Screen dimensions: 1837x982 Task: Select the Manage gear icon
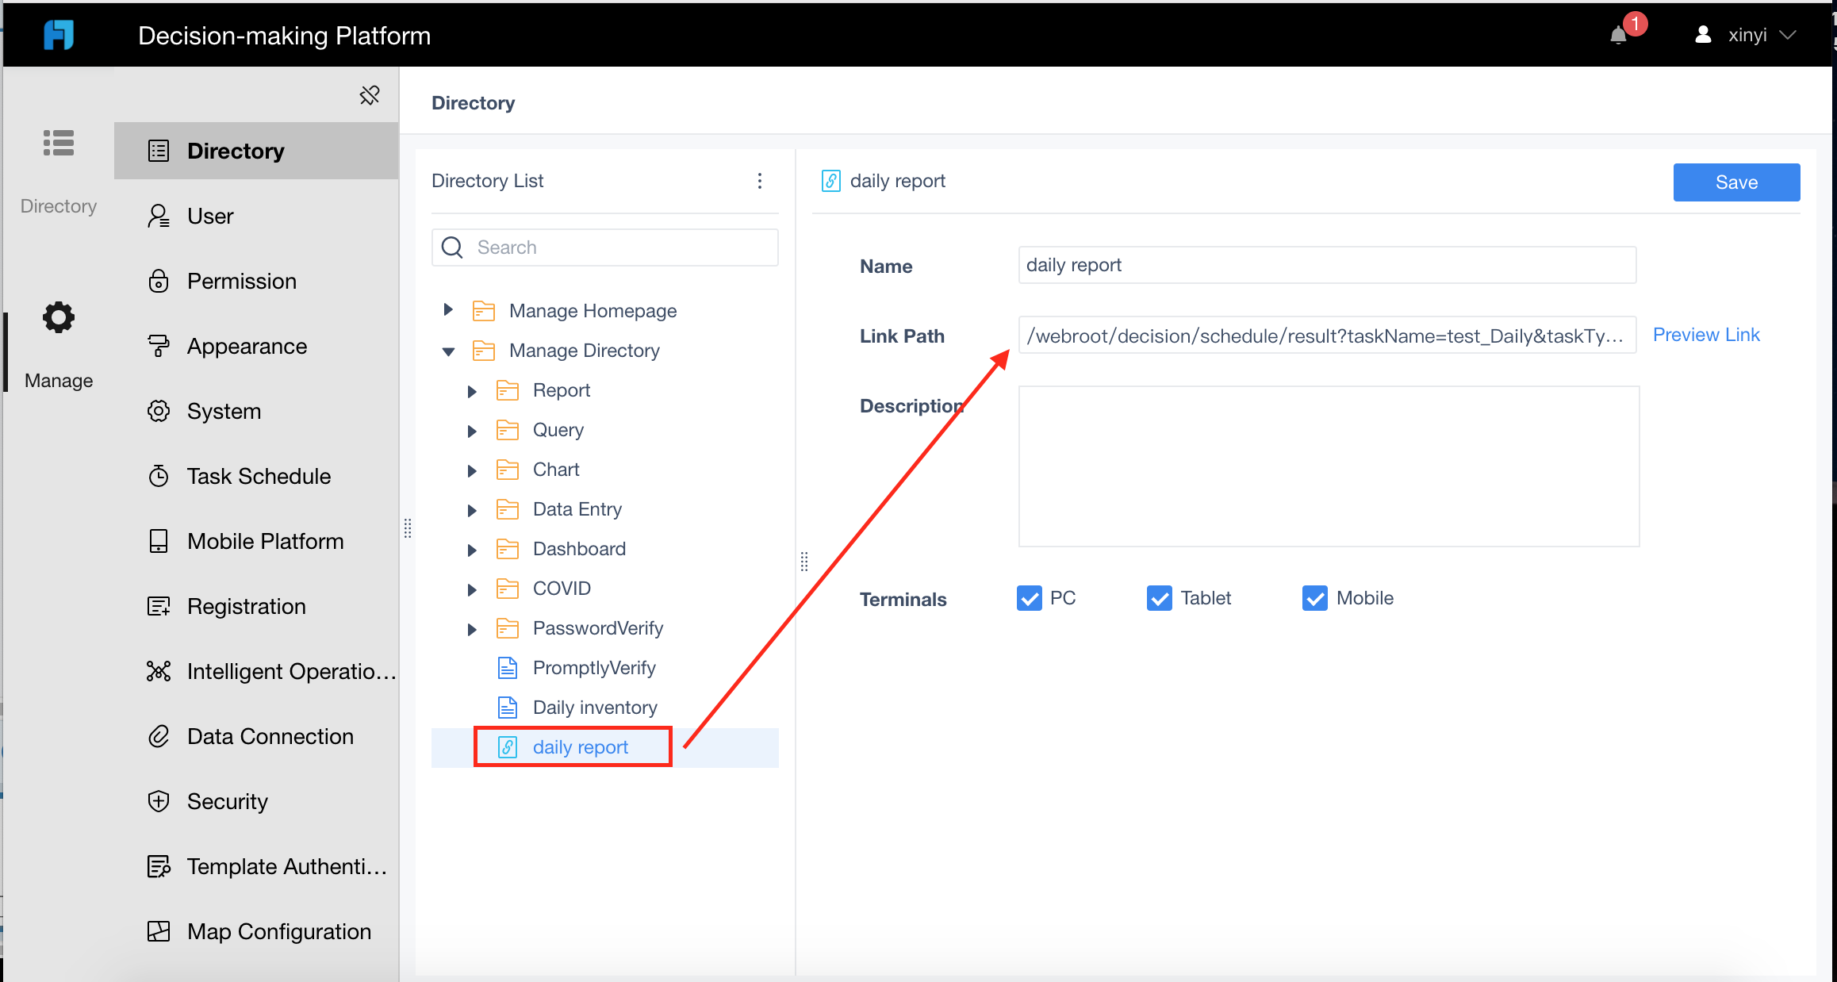coord(59,317)
